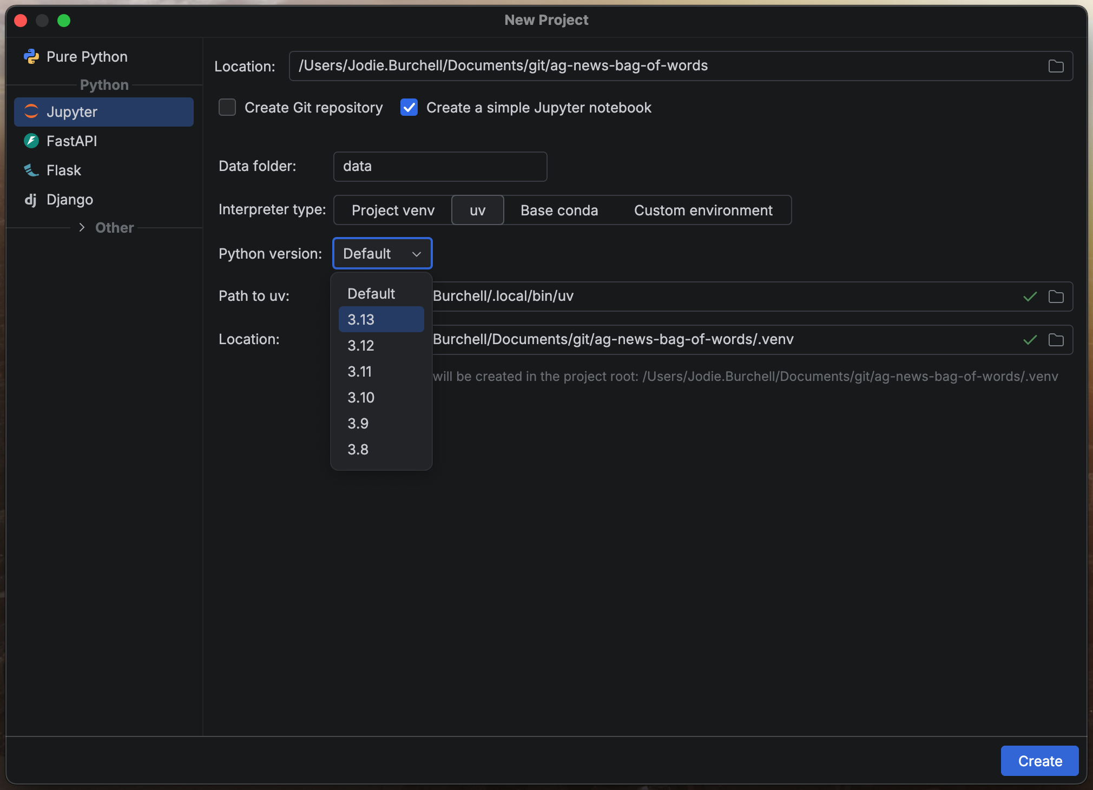The width and height of the screenshot is (1093, 790).
Task: Select Base conda interpreter tab
Action: tap(559, 210)
